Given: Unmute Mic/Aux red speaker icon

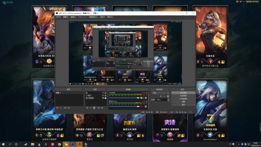Looking at the screenshot, I should 142,106.
